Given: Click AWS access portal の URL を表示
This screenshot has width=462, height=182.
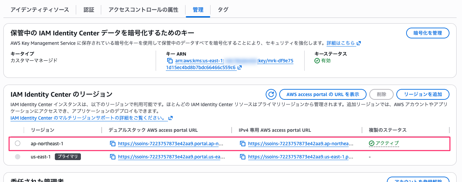Looking at the screenshot, I should pos(323,94).
